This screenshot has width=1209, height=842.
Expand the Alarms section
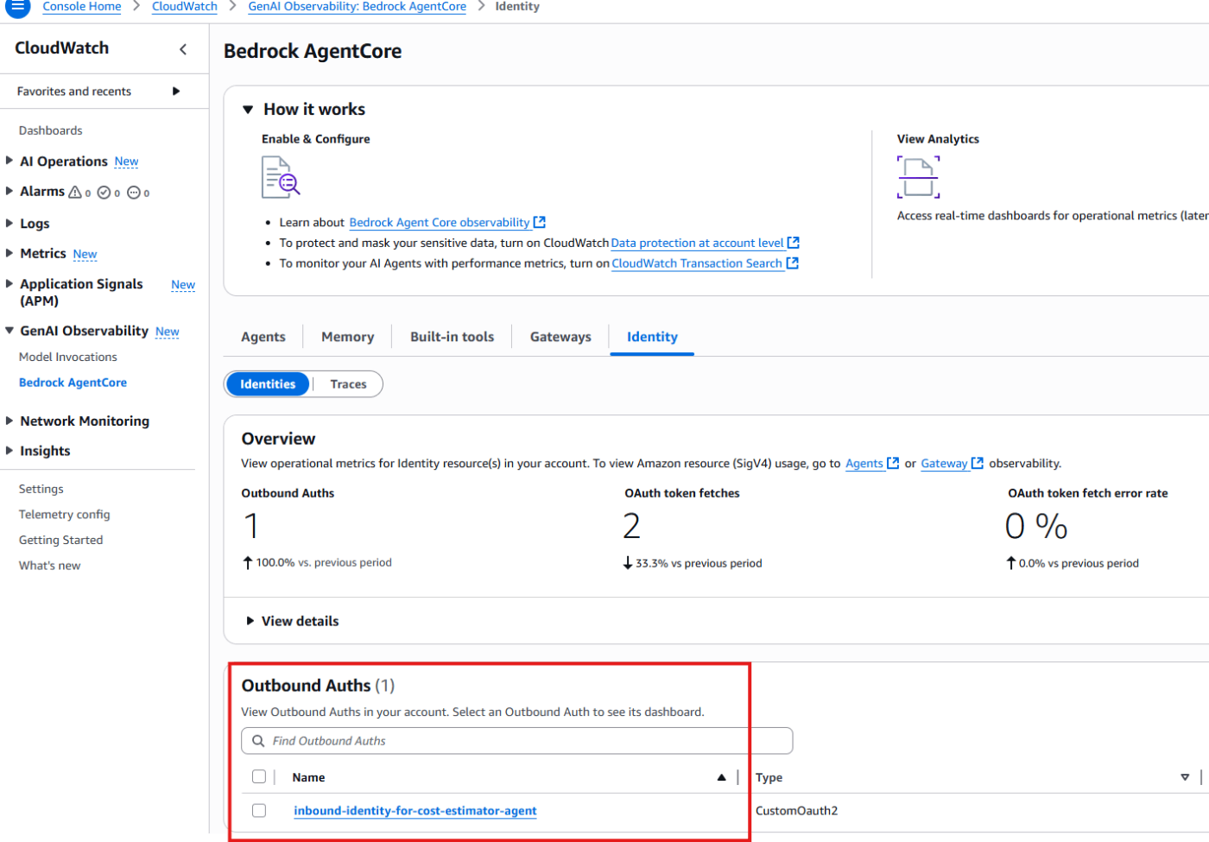click(x=9, y=191)
